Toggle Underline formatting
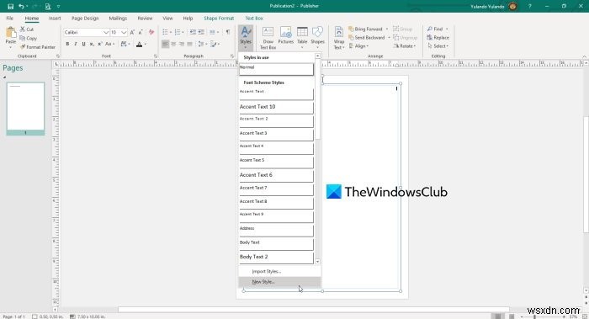The image size is (589, 319). 83,45
